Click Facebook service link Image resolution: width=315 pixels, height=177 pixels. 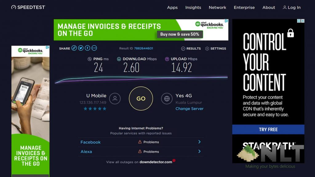90,142
